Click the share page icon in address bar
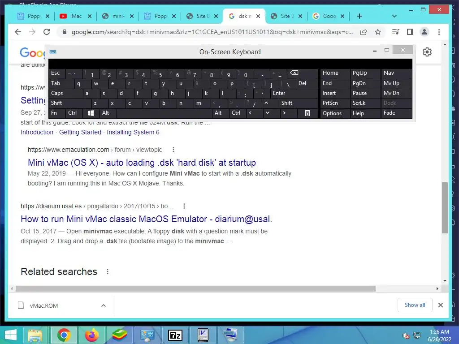459x344 pixels. tap(363, 32)
